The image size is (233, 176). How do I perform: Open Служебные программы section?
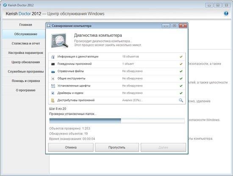tap(25, 71)
